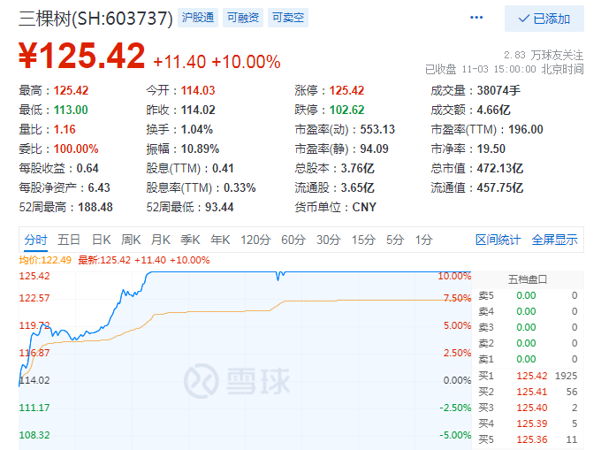Select the 卖2 ask row
This screenshot has height=450, width=601.
(x=528, y=343)
